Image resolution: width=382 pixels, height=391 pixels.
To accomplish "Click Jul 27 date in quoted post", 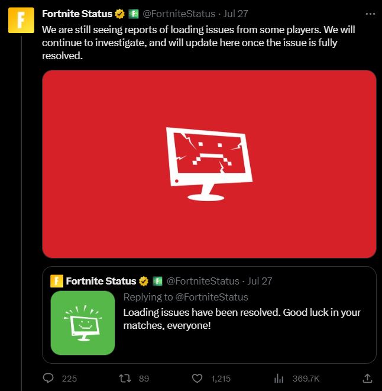I will tap(260, 282).
